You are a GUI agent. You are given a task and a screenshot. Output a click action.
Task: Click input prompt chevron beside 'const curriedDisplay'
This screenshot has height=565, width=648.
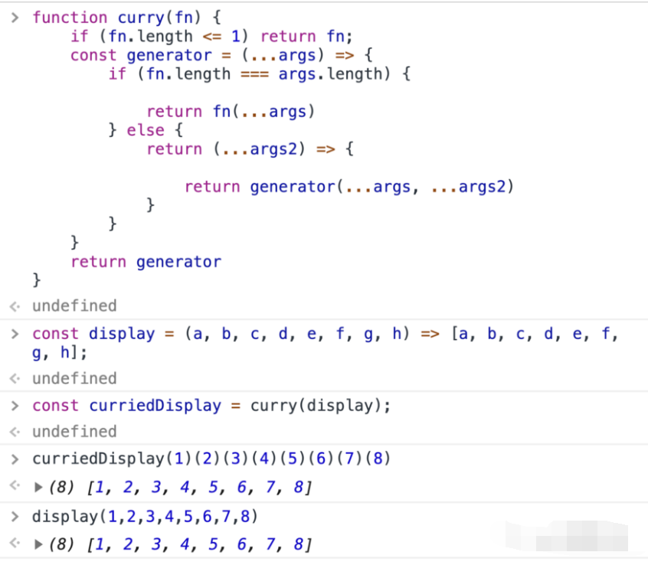click(15, 406)
